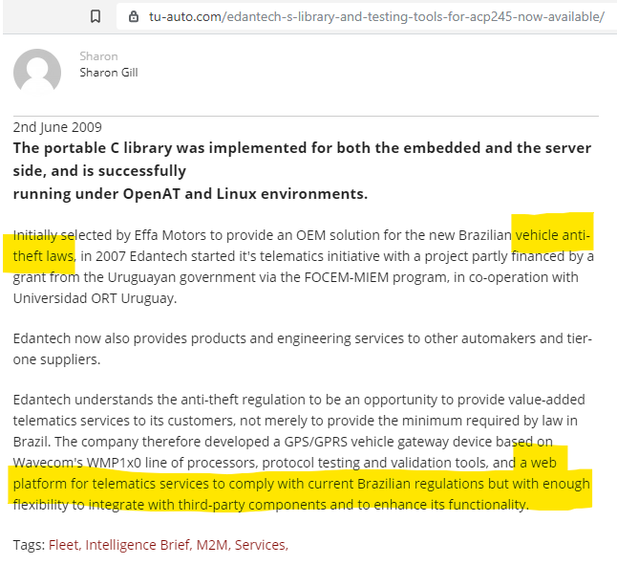Screen dimensions: 617x565
Task: Open the 'M2M' tag link
Action: point(212,544)
